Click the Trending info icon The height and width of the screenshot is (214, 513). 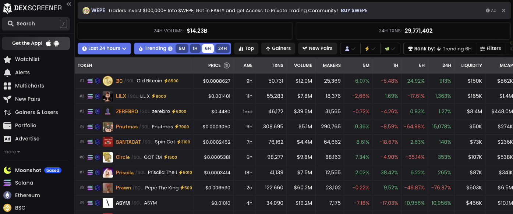[x=170, y=49]
